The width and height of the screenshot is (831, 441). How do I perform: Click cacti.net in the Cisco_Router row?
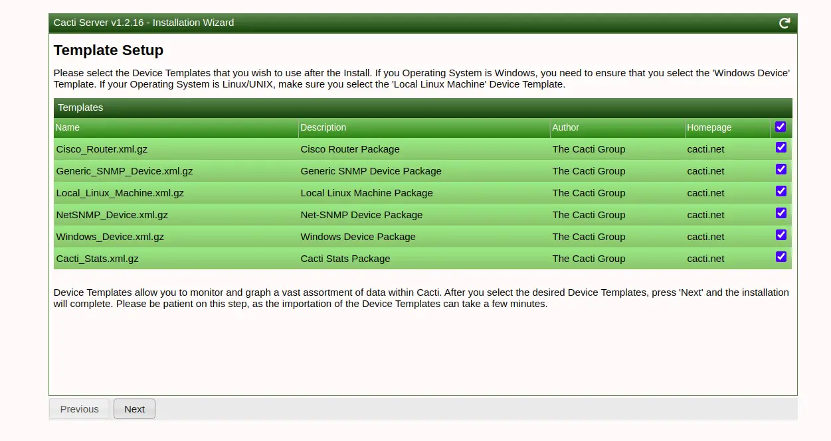(705, 149)
